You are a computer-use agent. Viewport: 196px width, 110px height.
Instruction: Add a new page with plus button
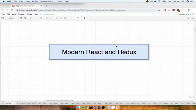click(x=194, y=103)
